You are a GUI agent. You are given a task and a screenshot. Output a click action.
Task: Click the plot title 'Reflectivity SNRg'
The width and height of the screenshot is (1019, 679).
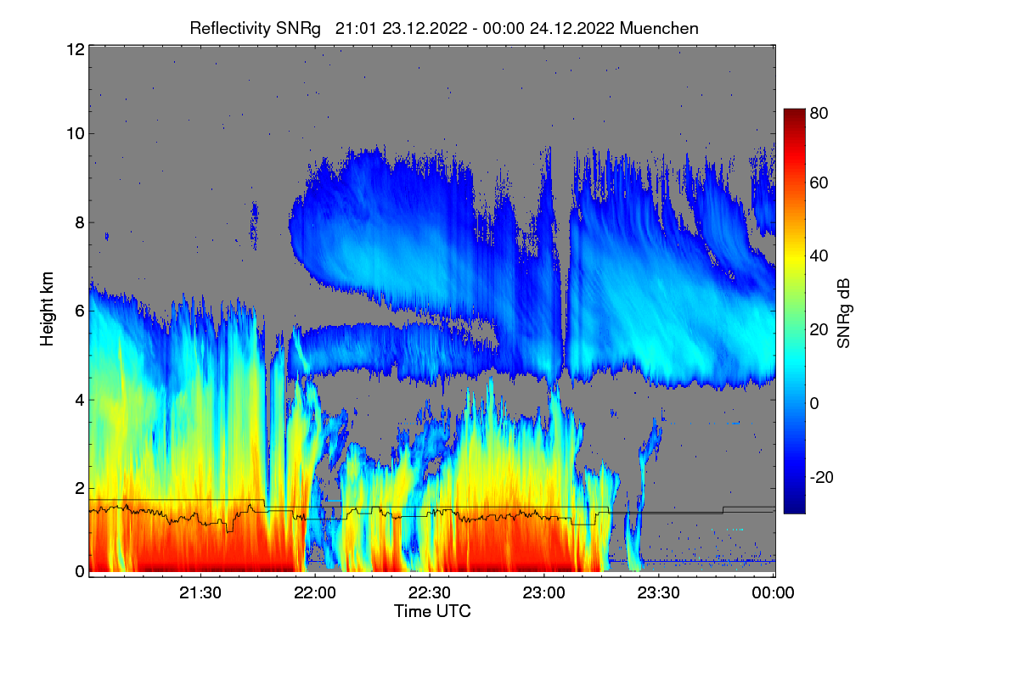[255, 28]
